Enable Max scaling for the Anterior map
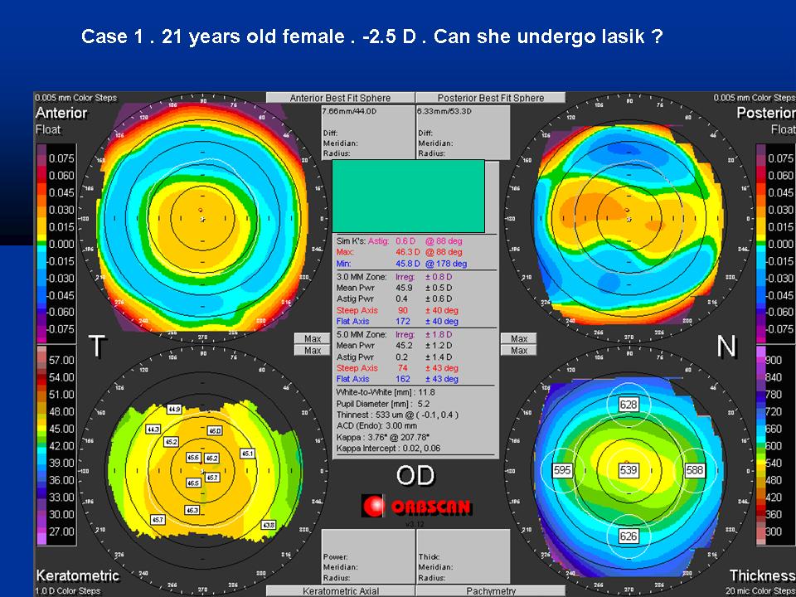Image resolution: width=796 pixels, height=597 pixels. tap(312, 338)
